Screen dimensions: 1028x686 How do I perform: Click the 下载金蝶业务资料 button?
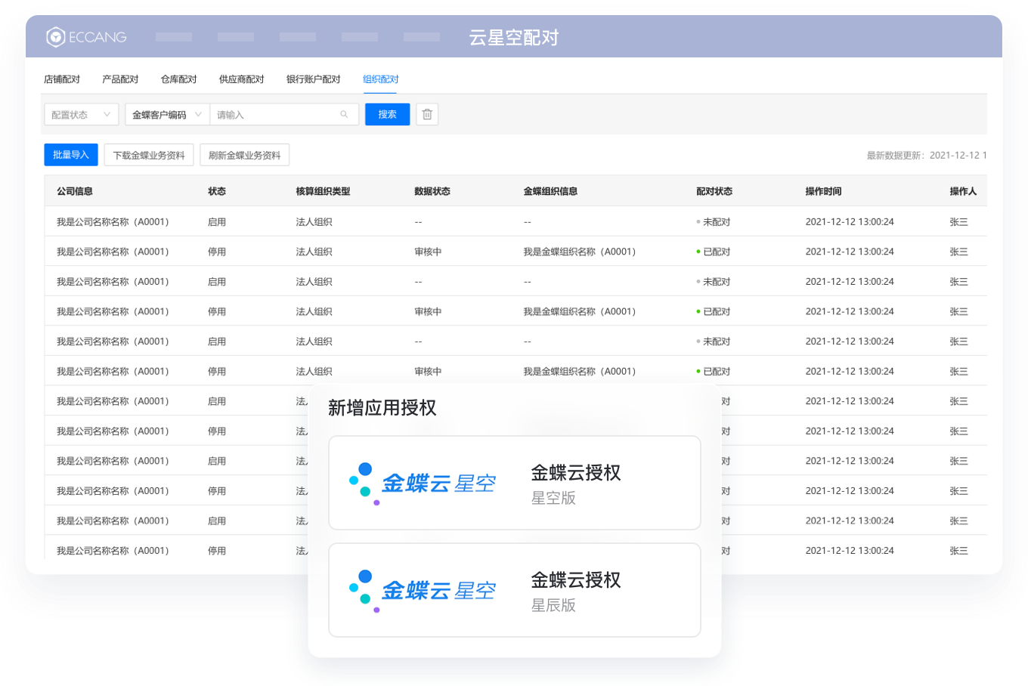(x=149, y=155)
